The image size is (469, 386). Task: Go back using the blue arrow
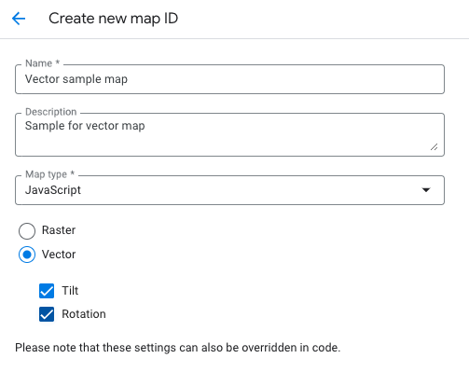tap(19, 19)
